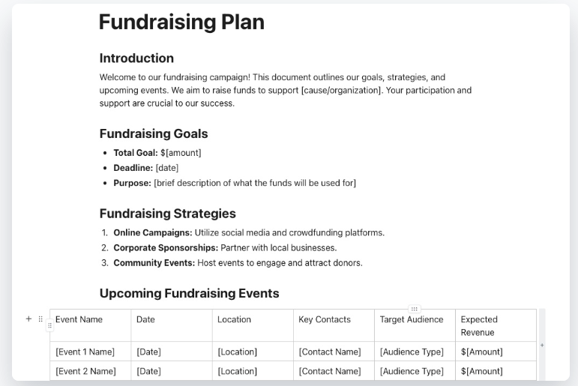
Task: Click the small plus at the table's right edge
Action: 542,346
